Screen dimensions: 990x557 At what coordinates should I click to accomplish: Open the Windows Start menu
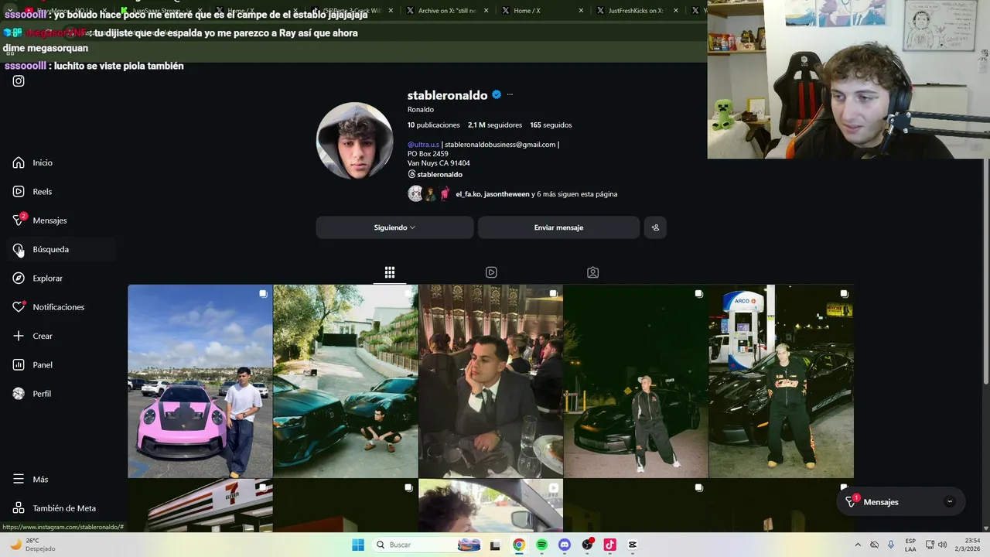[x=358, y=545]
